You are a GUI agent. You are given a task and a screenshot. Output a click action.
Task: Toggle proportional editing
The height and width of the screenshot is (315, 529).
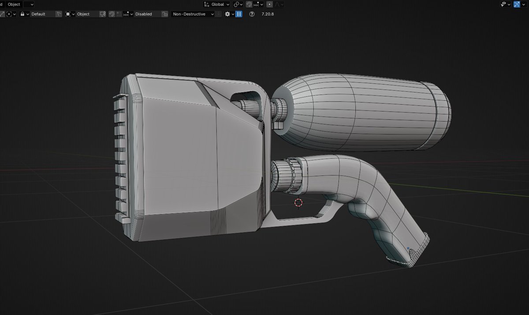click(x=269, y=4)
